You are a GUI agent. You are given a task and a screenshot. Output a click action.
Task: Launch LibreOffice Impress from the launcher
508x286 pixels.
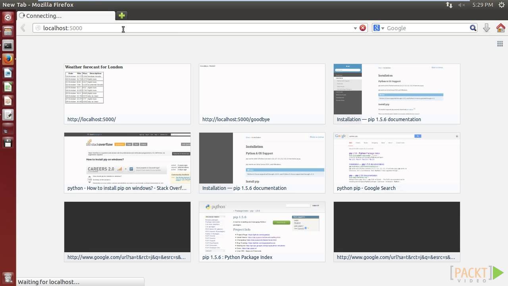8,101
